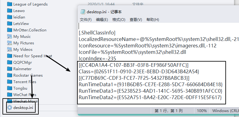
Task: Click the [{C77DB69C-CDF3...}] section line
Action: (x=134, y=78)
